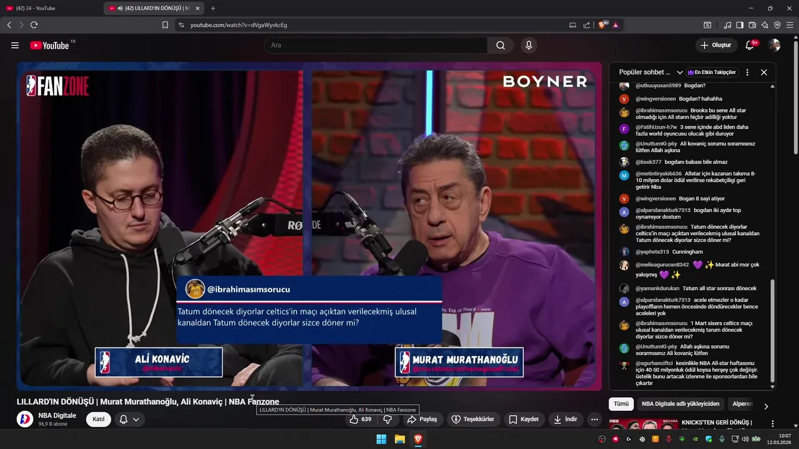799x449 pixels.
Task: Click the İndir download button
Action: (565, 419)
